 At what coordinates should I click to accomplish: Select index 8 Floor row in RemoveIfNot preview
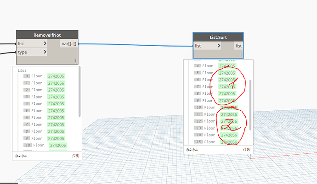point(44,131)
